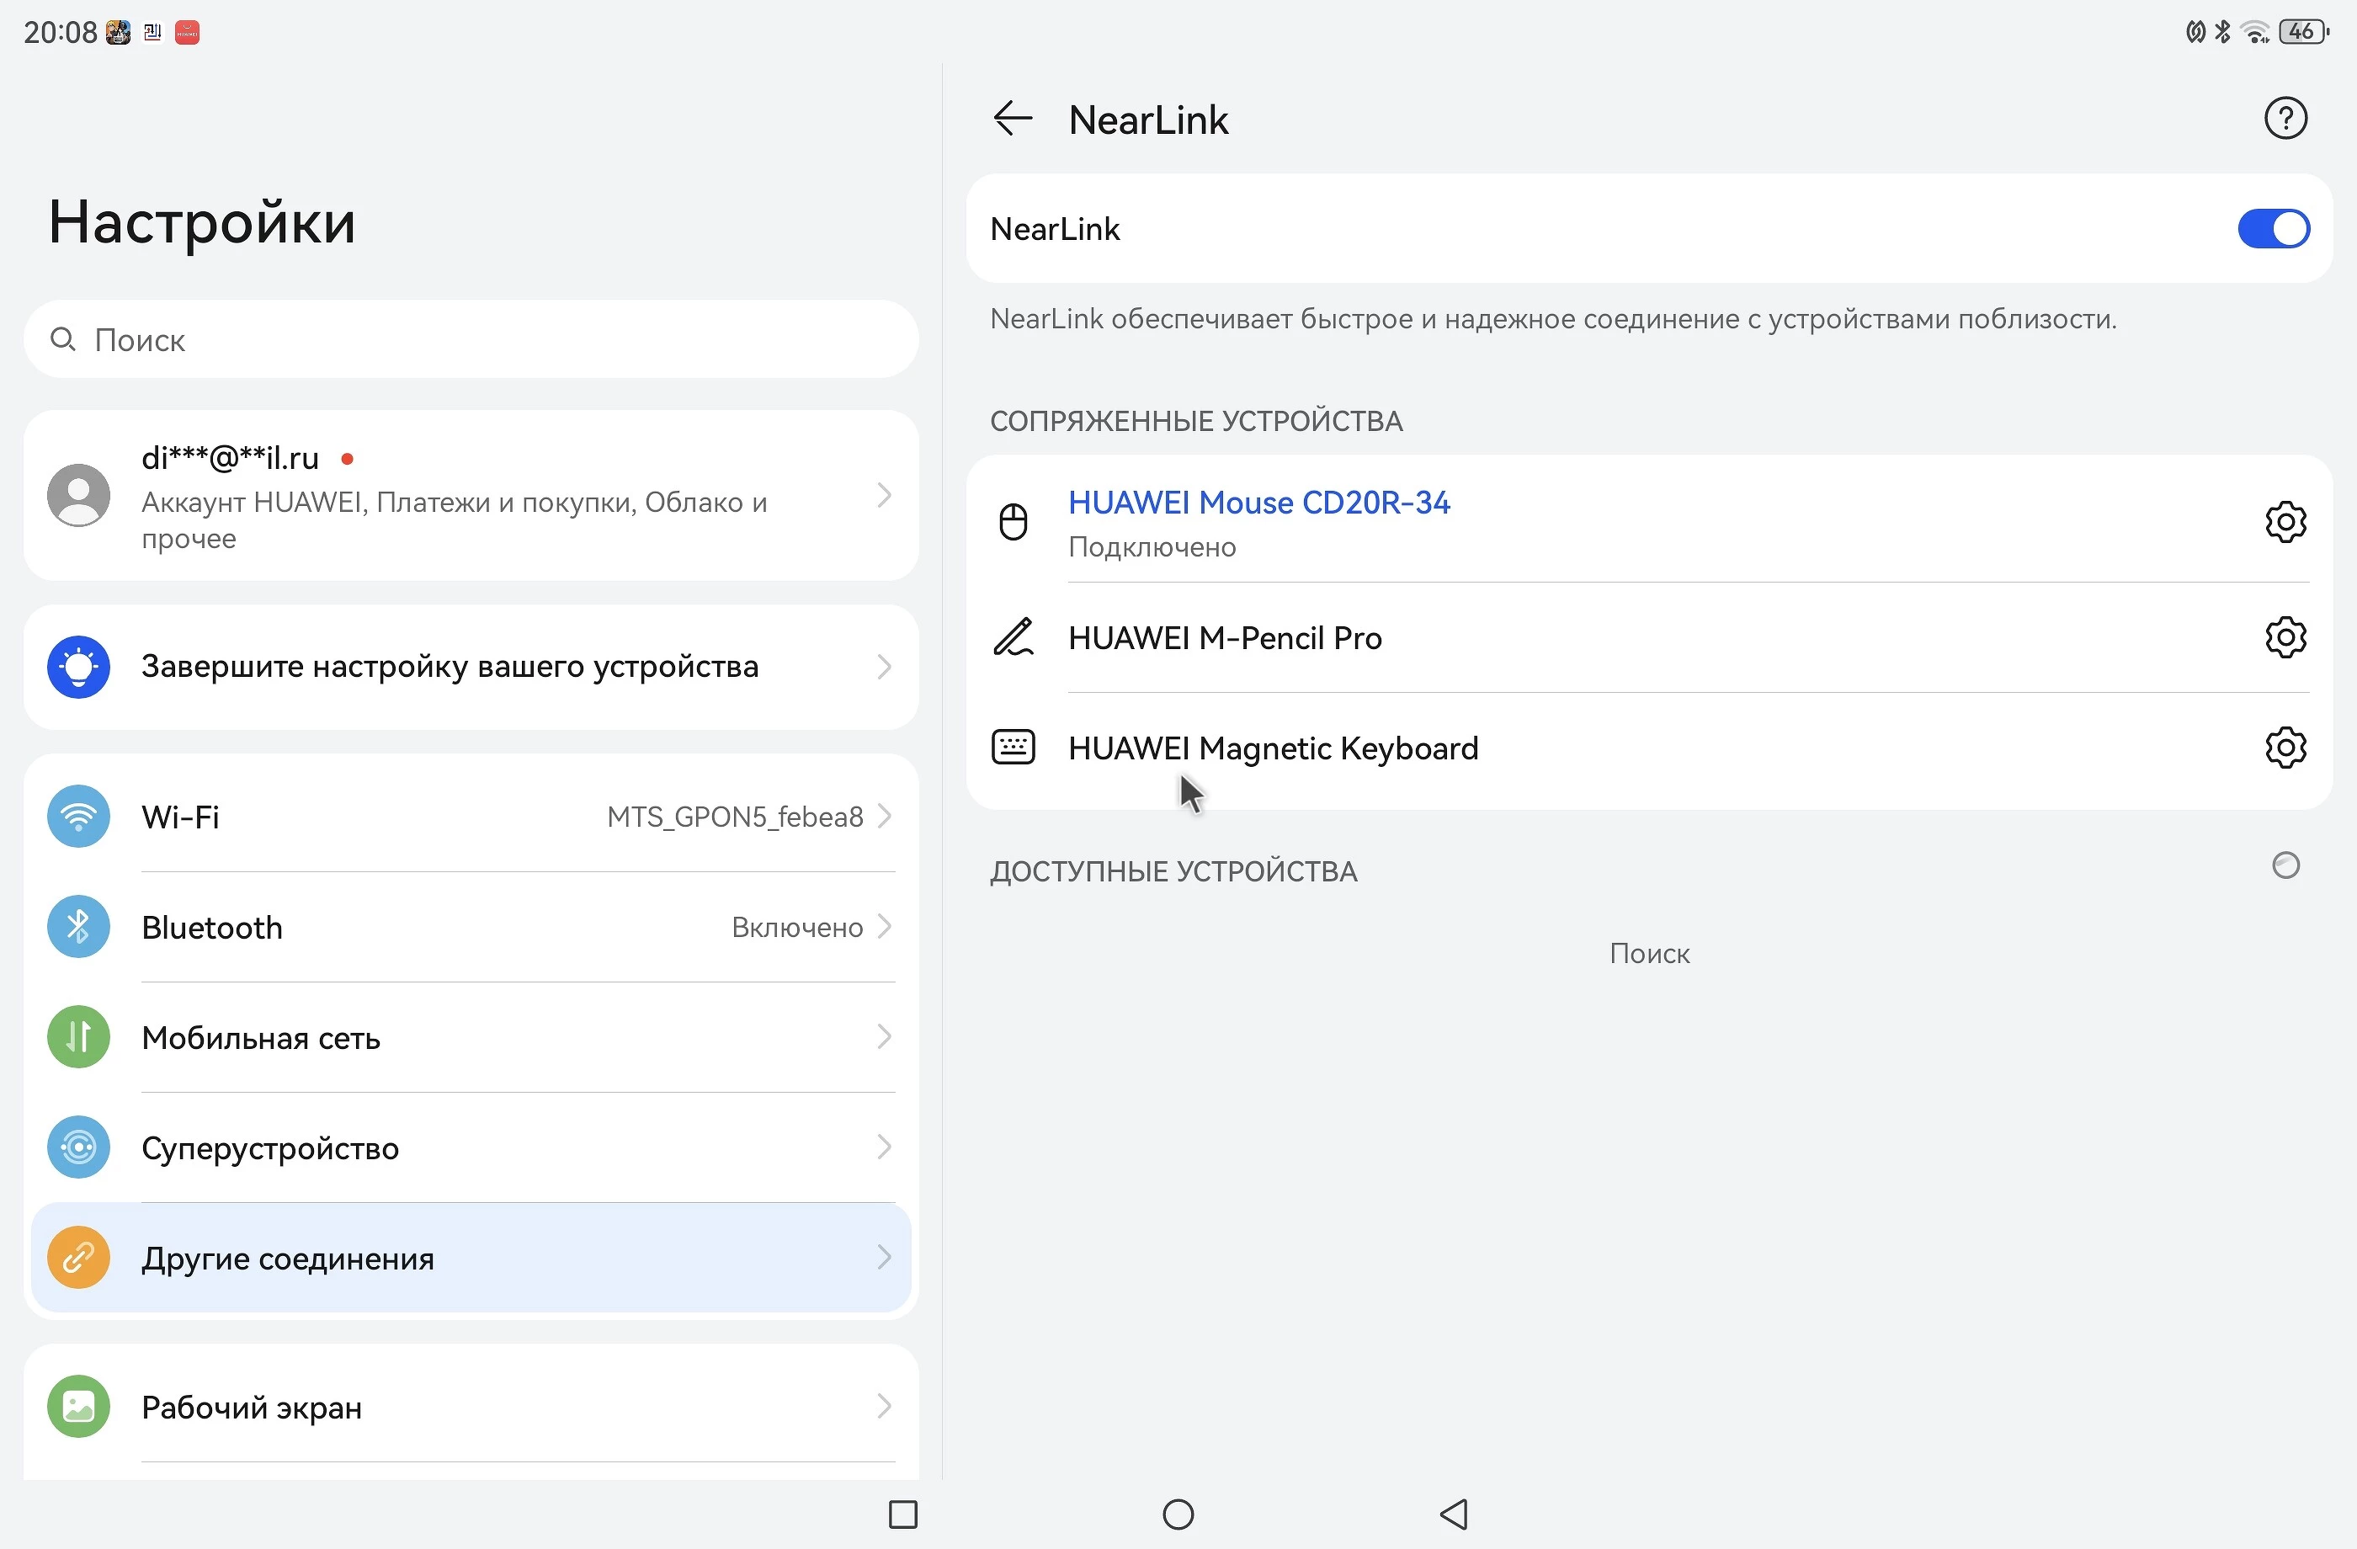This screenshot has width=2357, height=1549.
Task: Tap the Wi-Fi icon in settings list
Action: click(78, 817)
